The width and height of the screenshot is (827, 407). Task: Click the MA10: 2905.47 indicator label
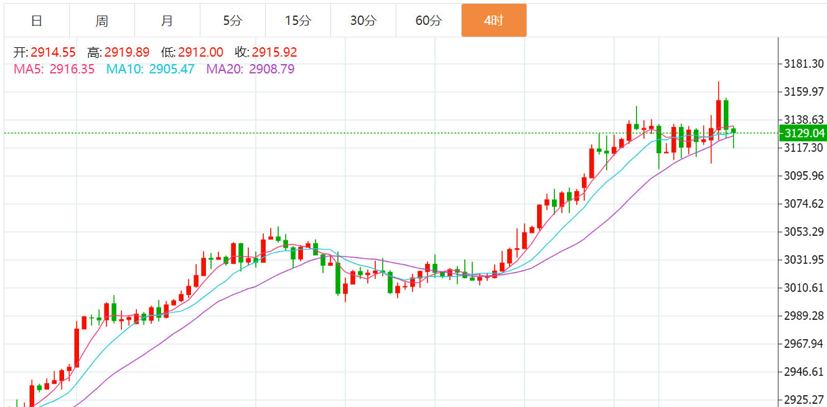click(151, 69)
